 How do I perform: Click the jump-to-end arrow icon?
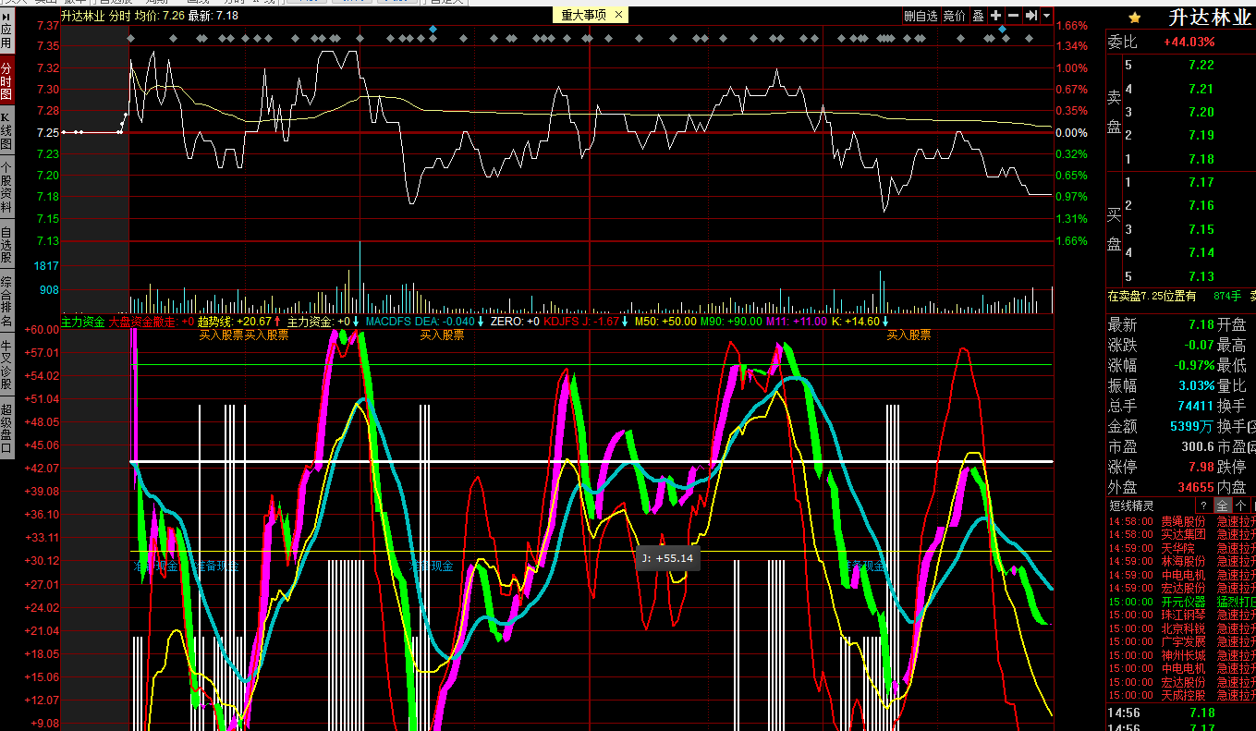point(1030,16)
